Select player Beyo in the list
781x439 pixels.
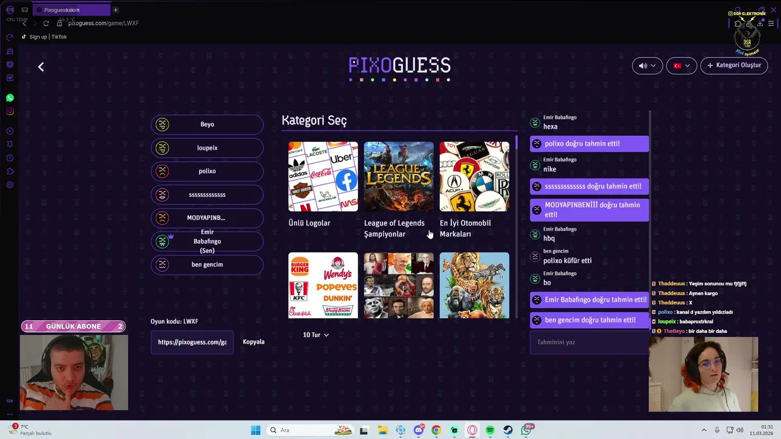tap(207, 124)
